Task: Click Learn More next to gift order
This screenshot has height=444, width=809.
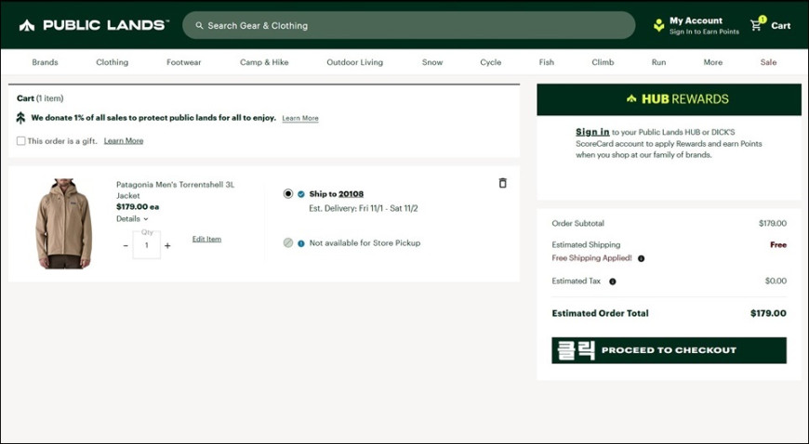Action: pyautogui.click(x=124, y=141)
